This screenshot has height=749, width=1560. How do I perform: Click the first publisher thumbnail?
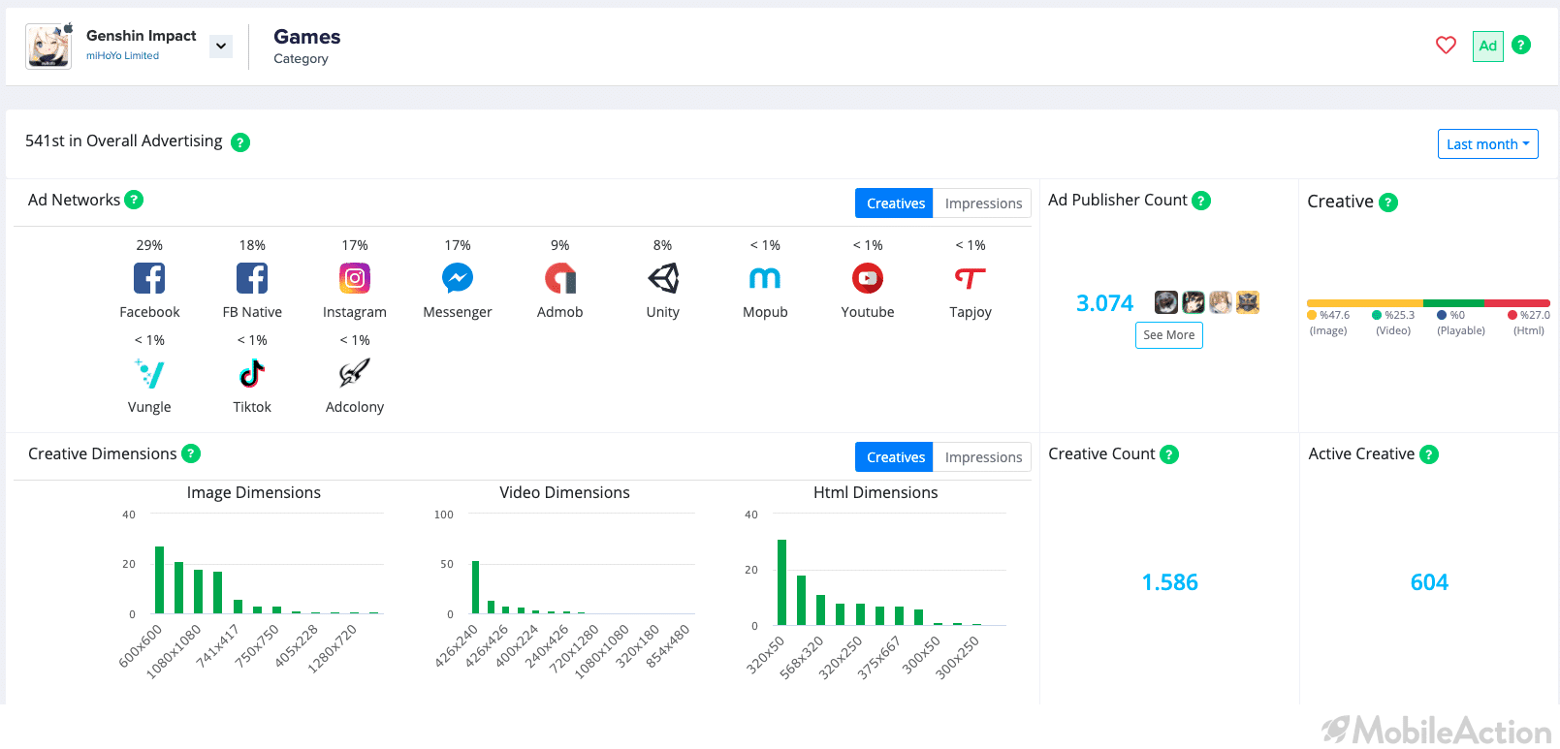click(x=1166, y=302)
